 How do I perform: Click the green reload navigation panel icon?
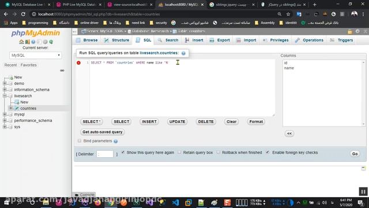[x=51, y=42]
